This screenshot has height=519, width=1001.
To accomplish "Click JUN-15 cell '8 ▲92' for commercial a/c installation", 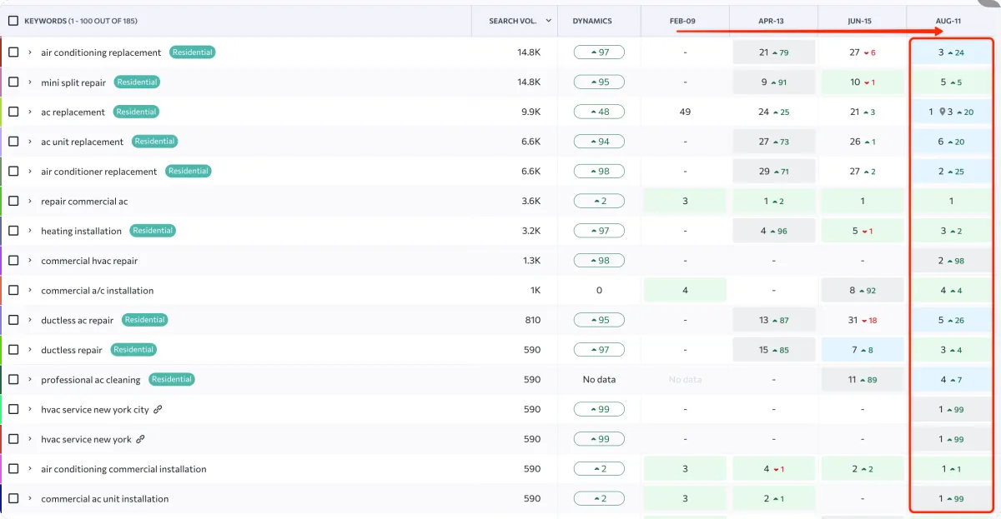I will click(863, 291).
